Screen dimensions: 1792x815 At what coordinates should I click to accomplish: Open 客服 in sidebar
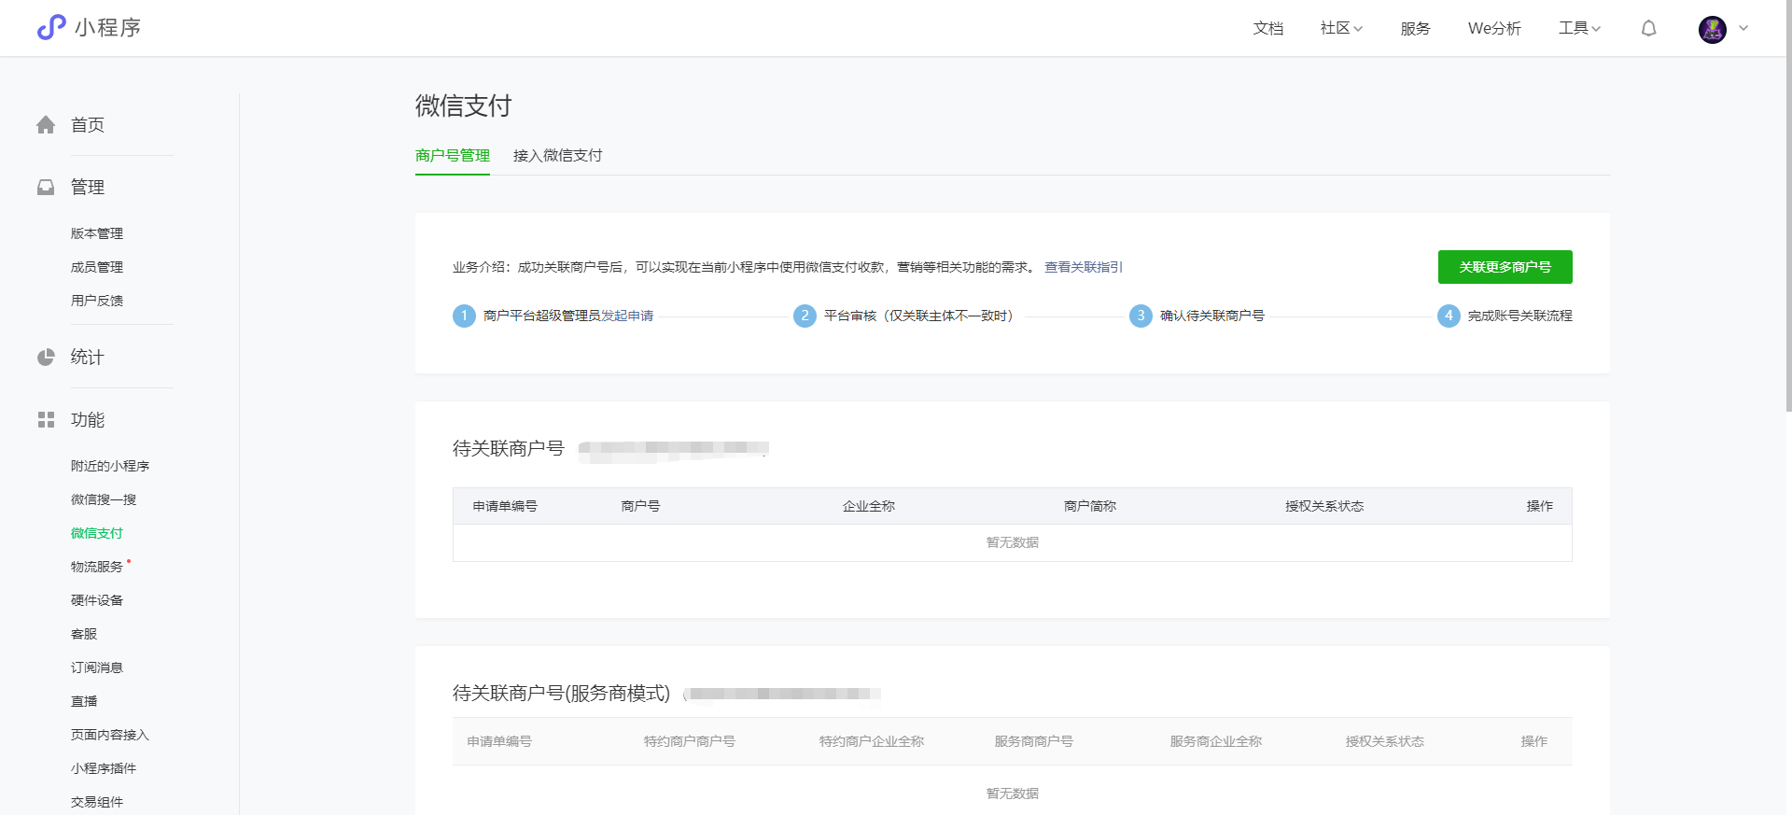click(84, 634)
